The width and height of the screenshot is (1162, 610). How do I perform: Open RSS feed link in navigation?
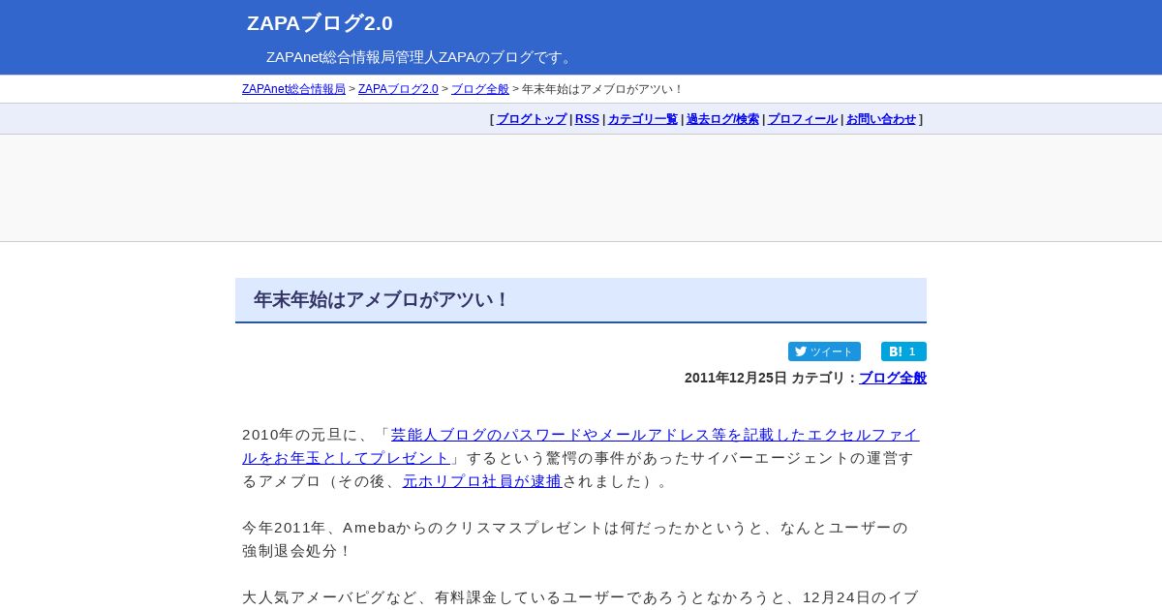pyautogui.click(x=587, y=119)
